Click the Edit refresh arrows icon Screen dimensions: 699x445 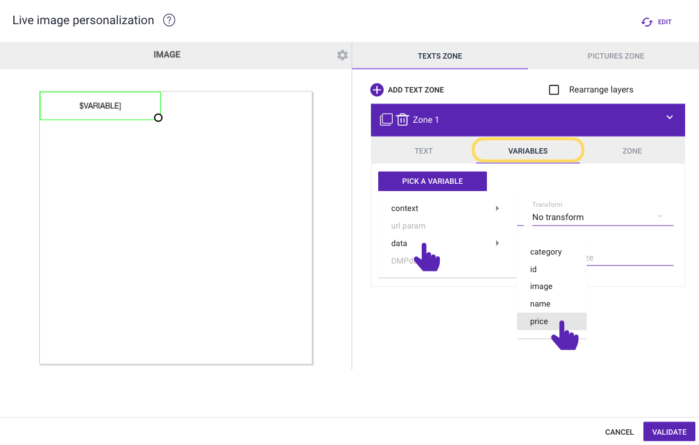[x=647, y=22]
